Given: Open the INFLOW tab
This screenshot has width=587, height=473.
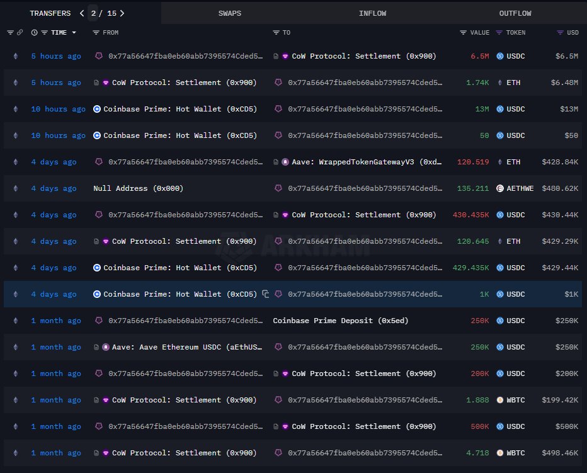Looking at the screenshot, I should (372, 13).
